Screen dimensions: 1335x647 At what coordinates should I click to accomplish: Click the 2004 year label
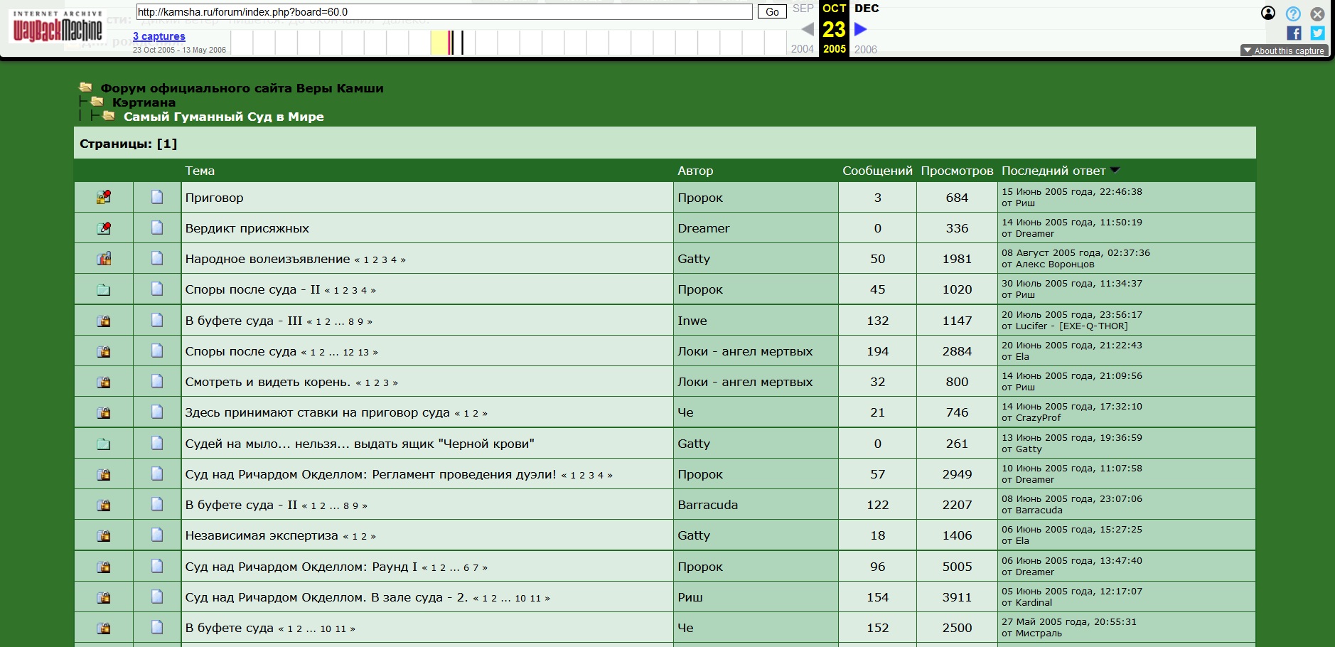click(803, 49)
